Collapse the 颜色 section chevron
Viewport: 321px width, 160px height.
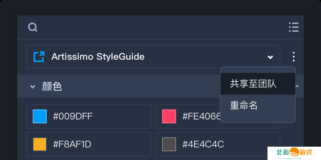point(33,87)
